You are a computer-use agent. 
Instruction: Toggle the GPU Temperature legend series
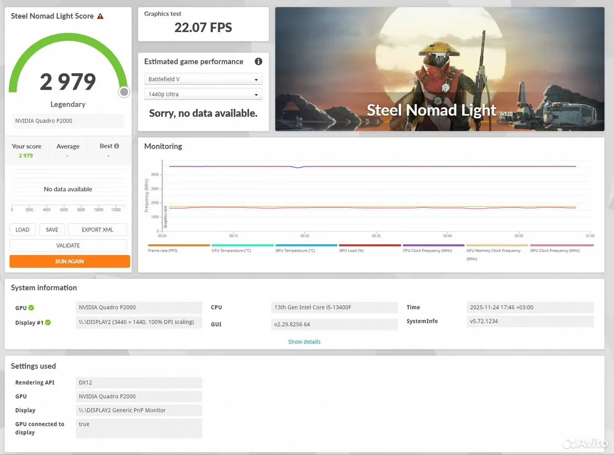pos(306,249)
